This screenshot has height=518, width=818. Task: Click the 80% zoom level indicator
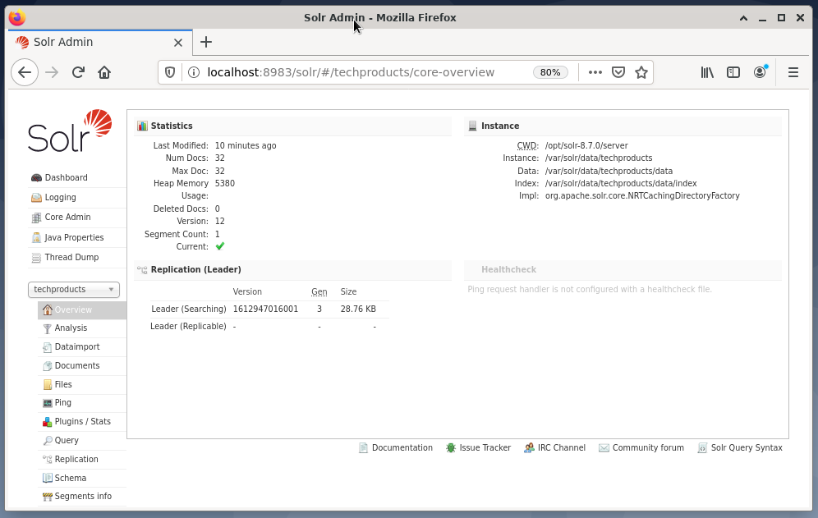[x=550, y=72]
